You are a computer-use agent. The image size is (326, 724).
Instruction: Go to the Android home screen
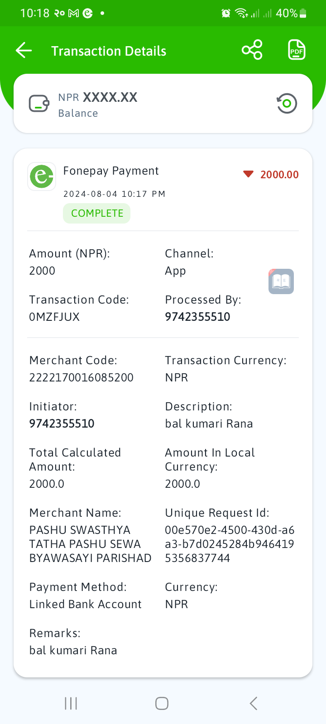(162, 703)
